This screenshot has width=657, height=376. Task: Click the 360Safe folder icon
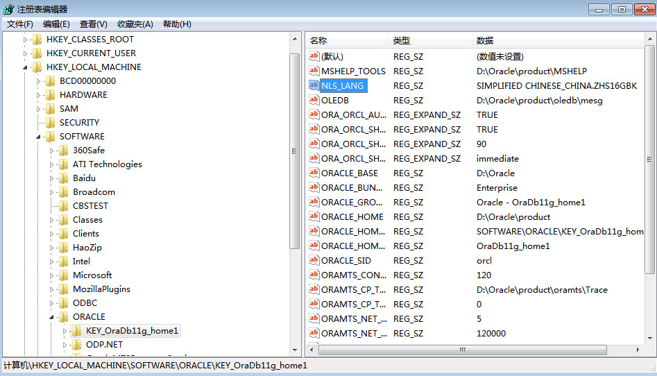point(64,150)
